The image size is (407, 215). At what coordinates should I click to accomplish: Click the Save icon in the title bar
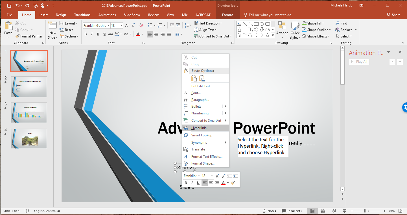9,5
